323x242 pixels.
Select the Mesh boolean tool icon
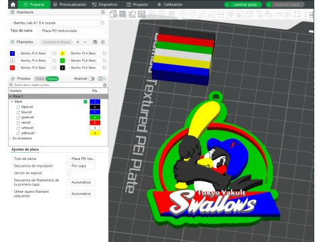(x=230, y=15)
